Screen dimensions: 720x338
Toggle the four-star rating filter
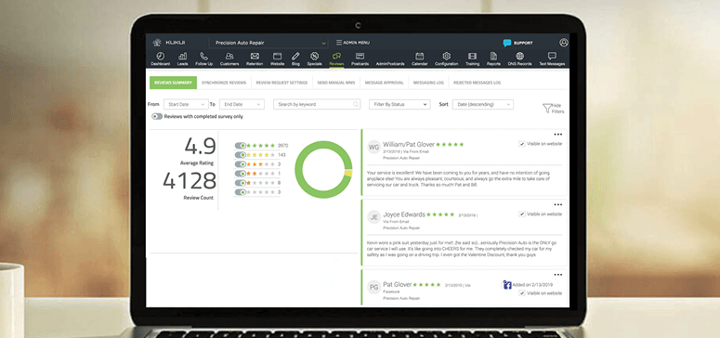240,155
